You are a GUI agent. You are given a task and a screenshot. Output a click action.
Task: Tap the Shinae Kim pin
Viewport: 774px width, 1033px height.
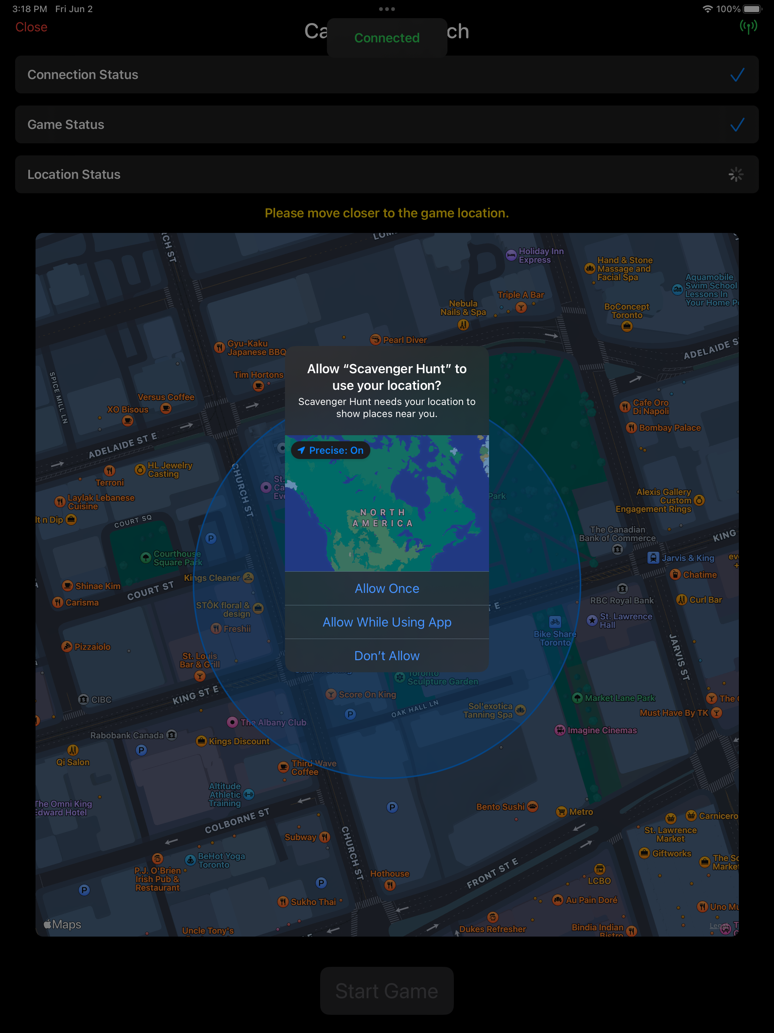point(67,586)
